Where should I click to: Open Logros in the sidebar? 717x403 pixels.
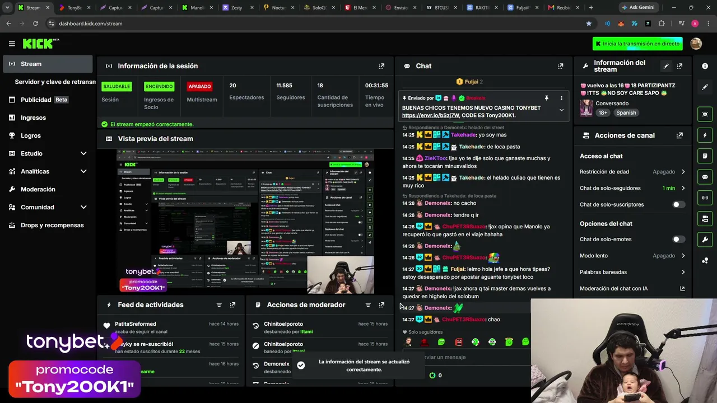48,135
